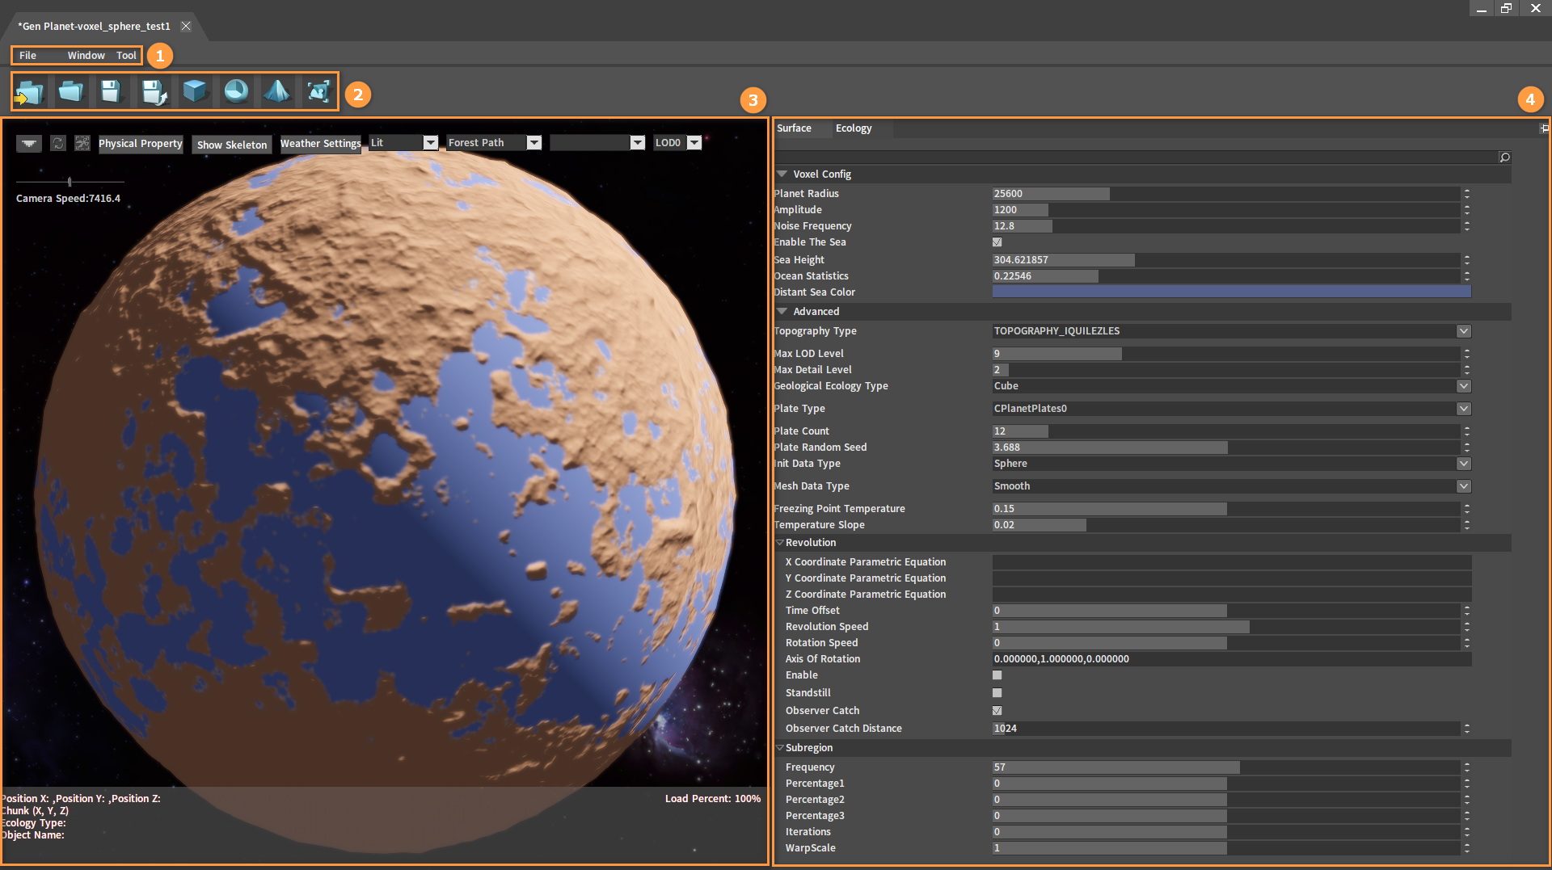Click the Sea Height value slider
1552x870 pixels.
point(1225,260)
